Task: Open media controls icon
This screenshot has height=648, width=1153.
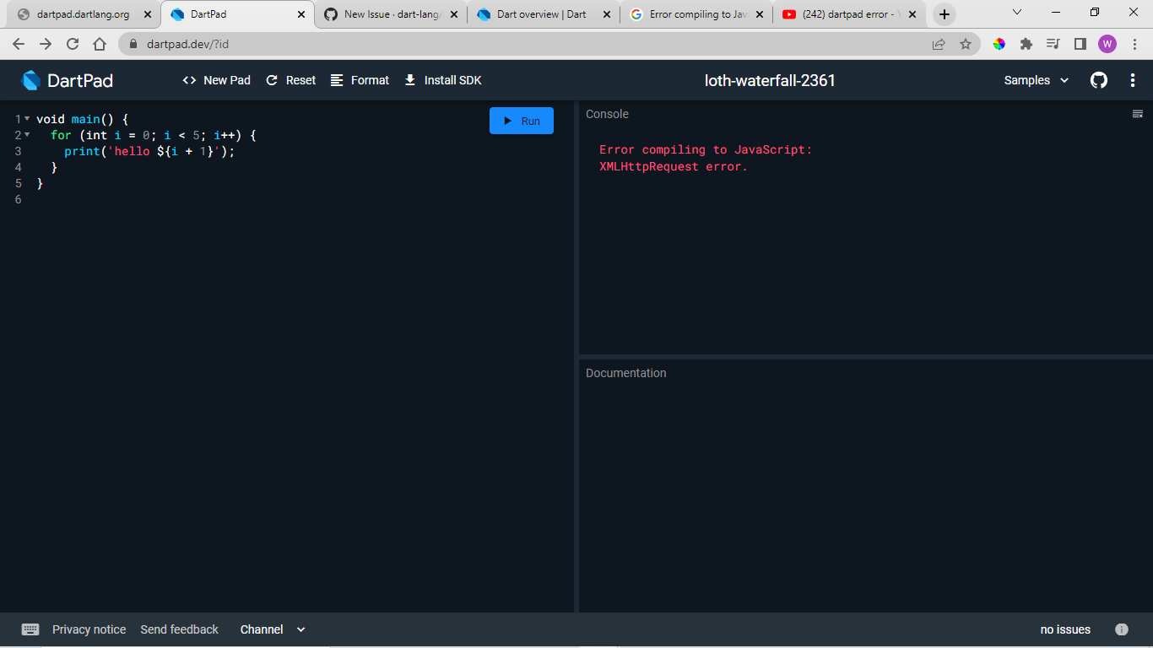Action: pyautogui.click(x=1053, y=44)
